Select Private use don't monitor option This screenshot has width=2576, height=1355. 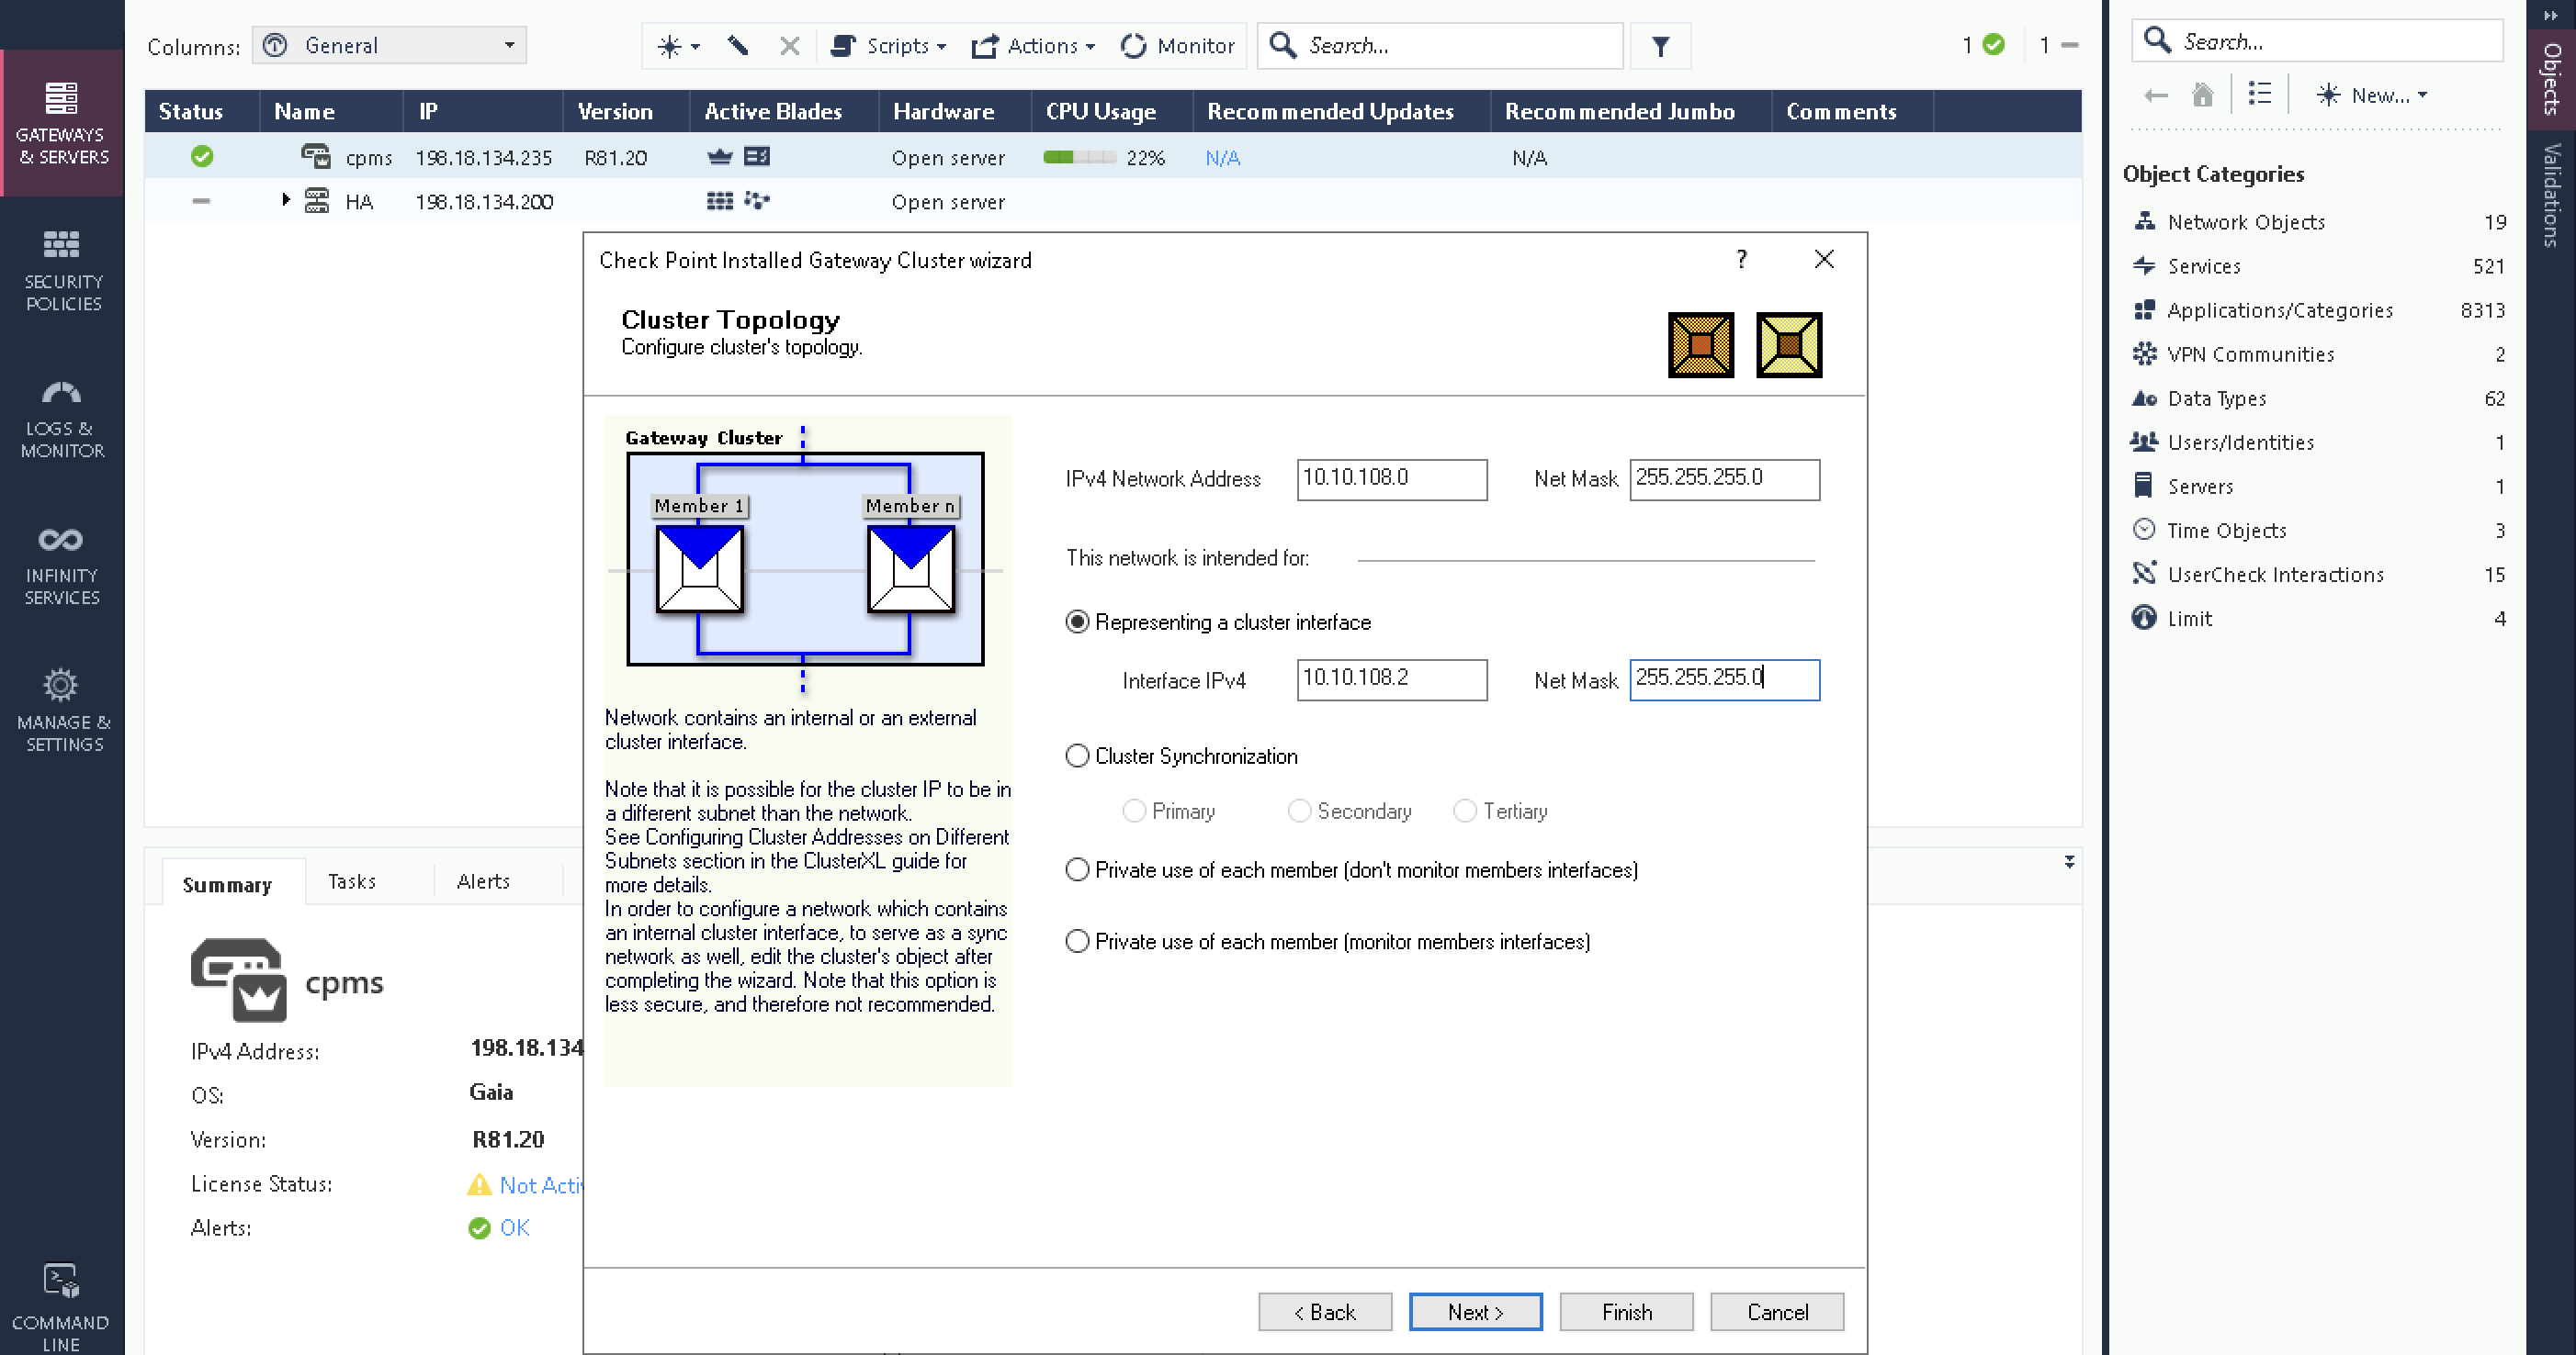[x=1077, y=870]
